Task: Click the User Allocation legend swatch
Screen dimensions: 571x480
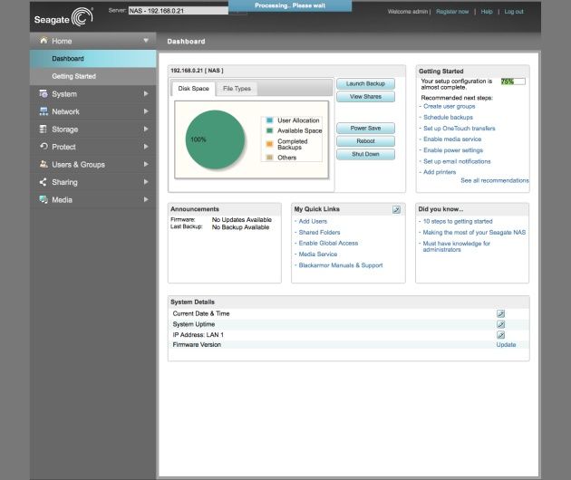Action: [270, 120]
